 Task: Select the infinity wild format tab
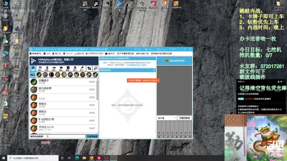click(54, 68)
